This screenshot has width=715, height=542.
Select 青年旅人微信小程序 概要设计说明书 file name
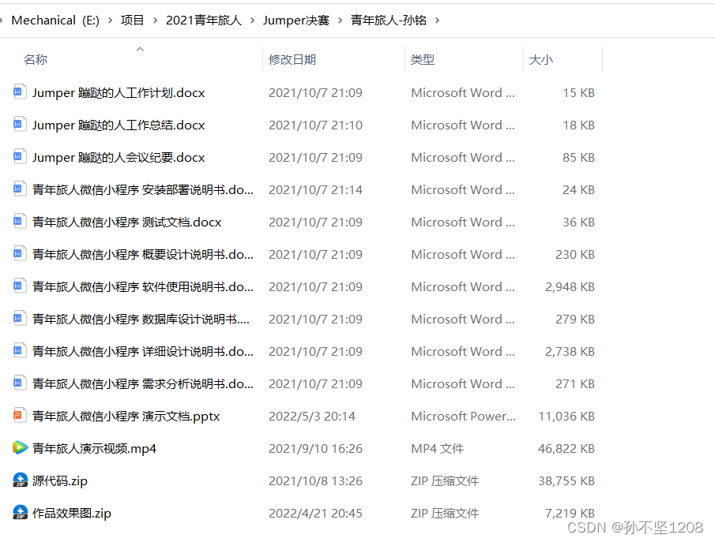[143, 255]
